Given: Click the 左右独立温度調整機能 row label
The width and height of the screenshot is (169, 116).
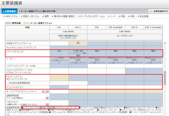Looking at the screenshot, I should 19,83.
